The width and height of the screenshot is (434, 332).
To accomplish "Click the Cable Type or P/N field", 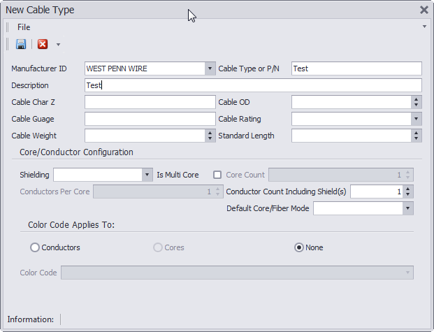I will click(x=356, y=68).
